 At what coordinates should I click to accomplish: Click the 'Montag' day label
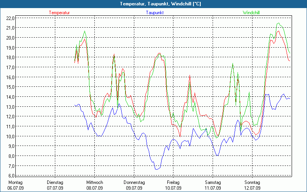tap(15, 183)
